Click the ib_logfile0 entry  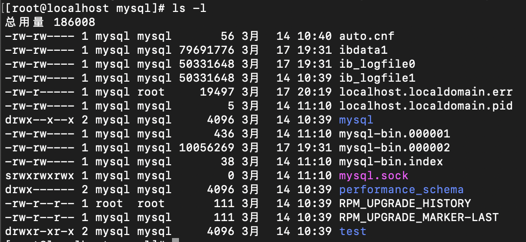pos(377,64)
